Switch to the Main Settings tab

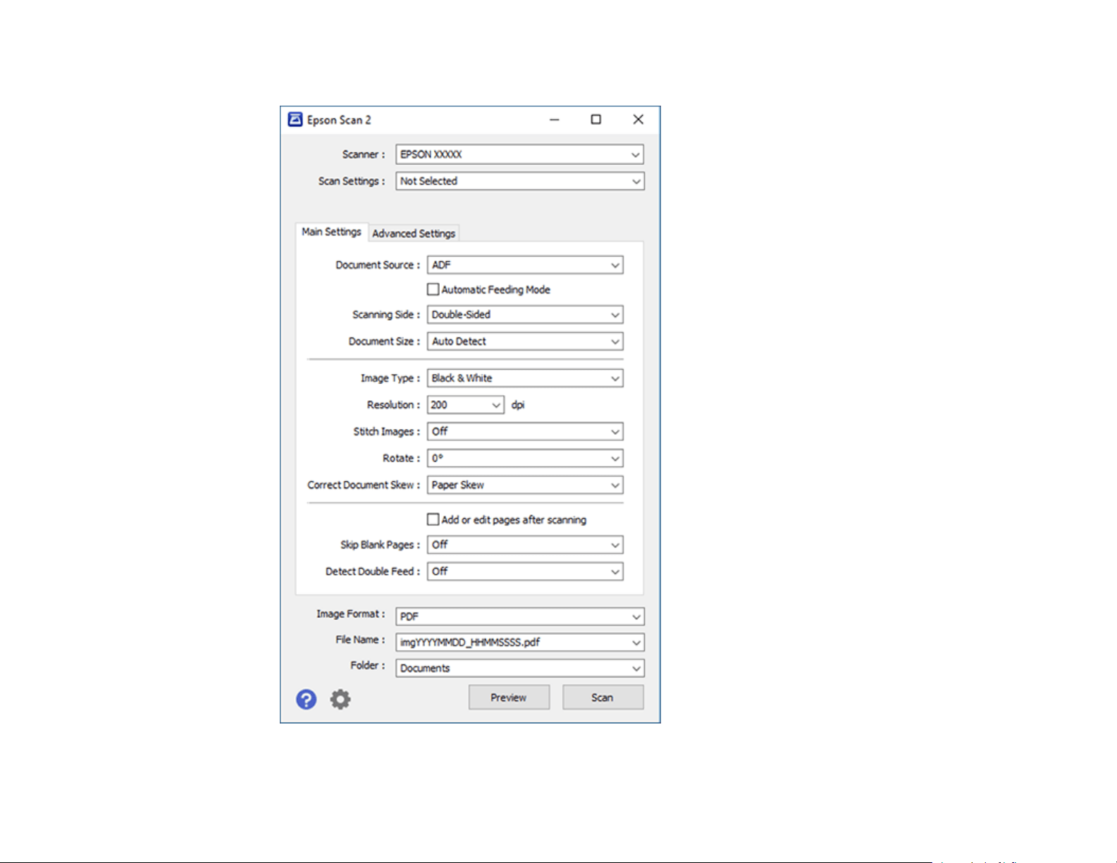coord(331,232)
